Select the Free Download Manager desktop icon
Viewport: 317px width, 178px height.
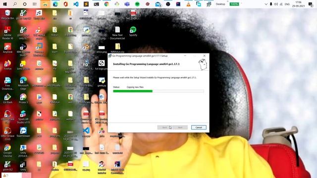tap(8, 84)
